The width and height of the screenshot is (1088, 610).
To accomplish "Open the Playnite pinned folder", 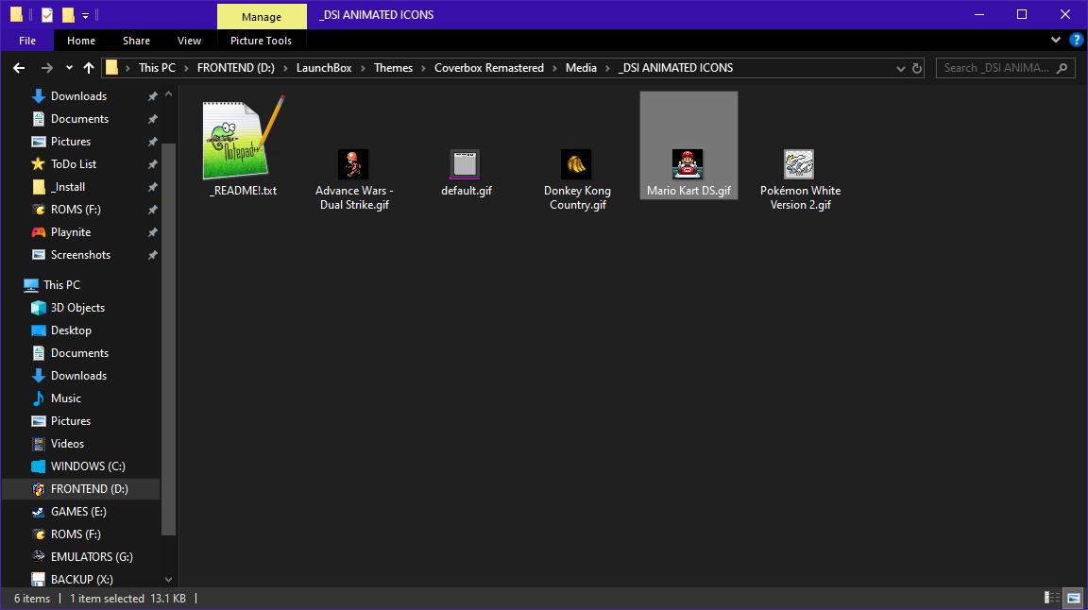I will click(x=71, y=232).
